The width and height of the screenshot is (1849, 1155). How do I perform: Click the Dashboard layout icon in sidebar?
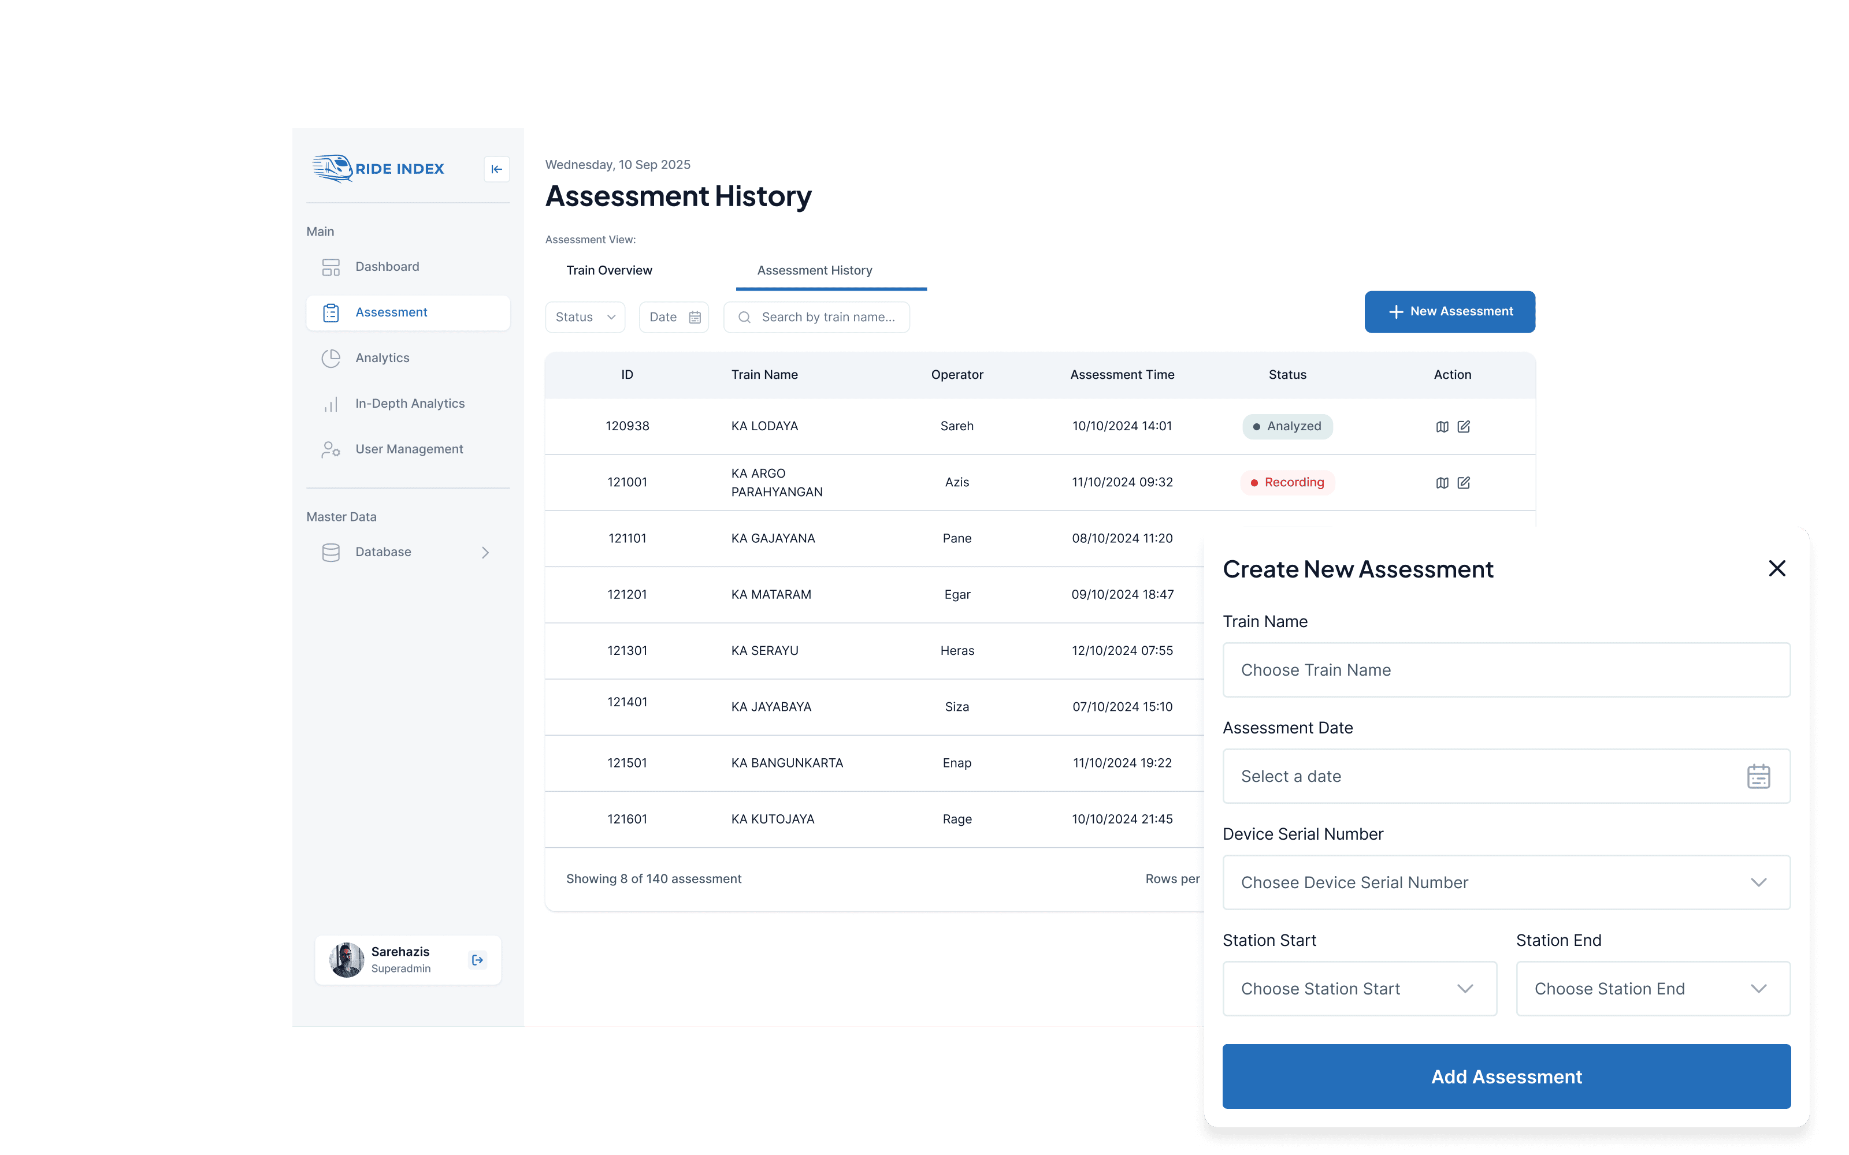point(331,267)
